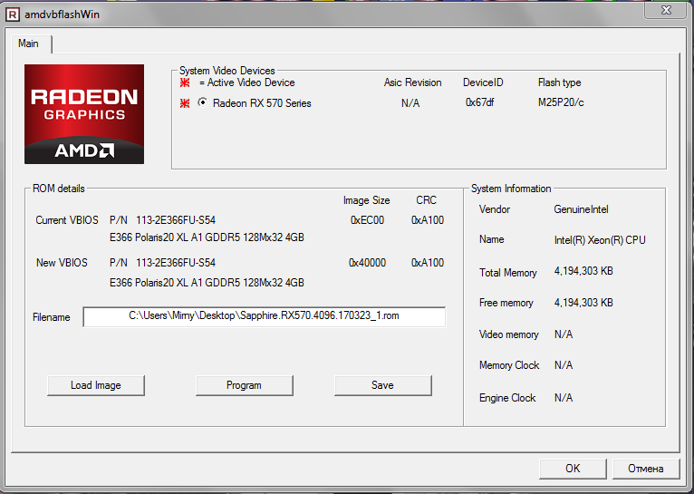694x494 pixels.
Task: Click the Image Size column header
Action: (x=366, y=200)
